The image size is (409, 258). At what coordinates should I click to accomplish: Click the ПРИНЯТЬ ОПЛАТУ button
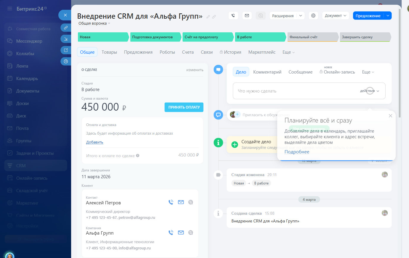pyautogui.click(x=184, y=107)
